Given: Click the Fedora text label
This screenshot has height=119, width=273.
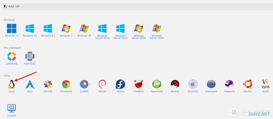Looking at the screenshot, I should tap(121, 91).
